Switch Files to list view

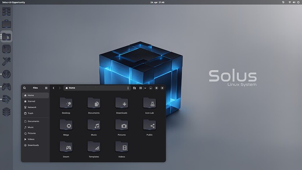(x=141, y=88)
